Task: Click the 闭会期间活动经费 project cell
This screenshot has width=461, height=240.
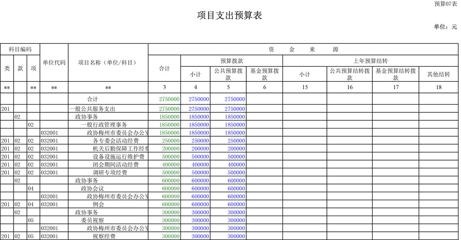Action: [x=116, y=165]
